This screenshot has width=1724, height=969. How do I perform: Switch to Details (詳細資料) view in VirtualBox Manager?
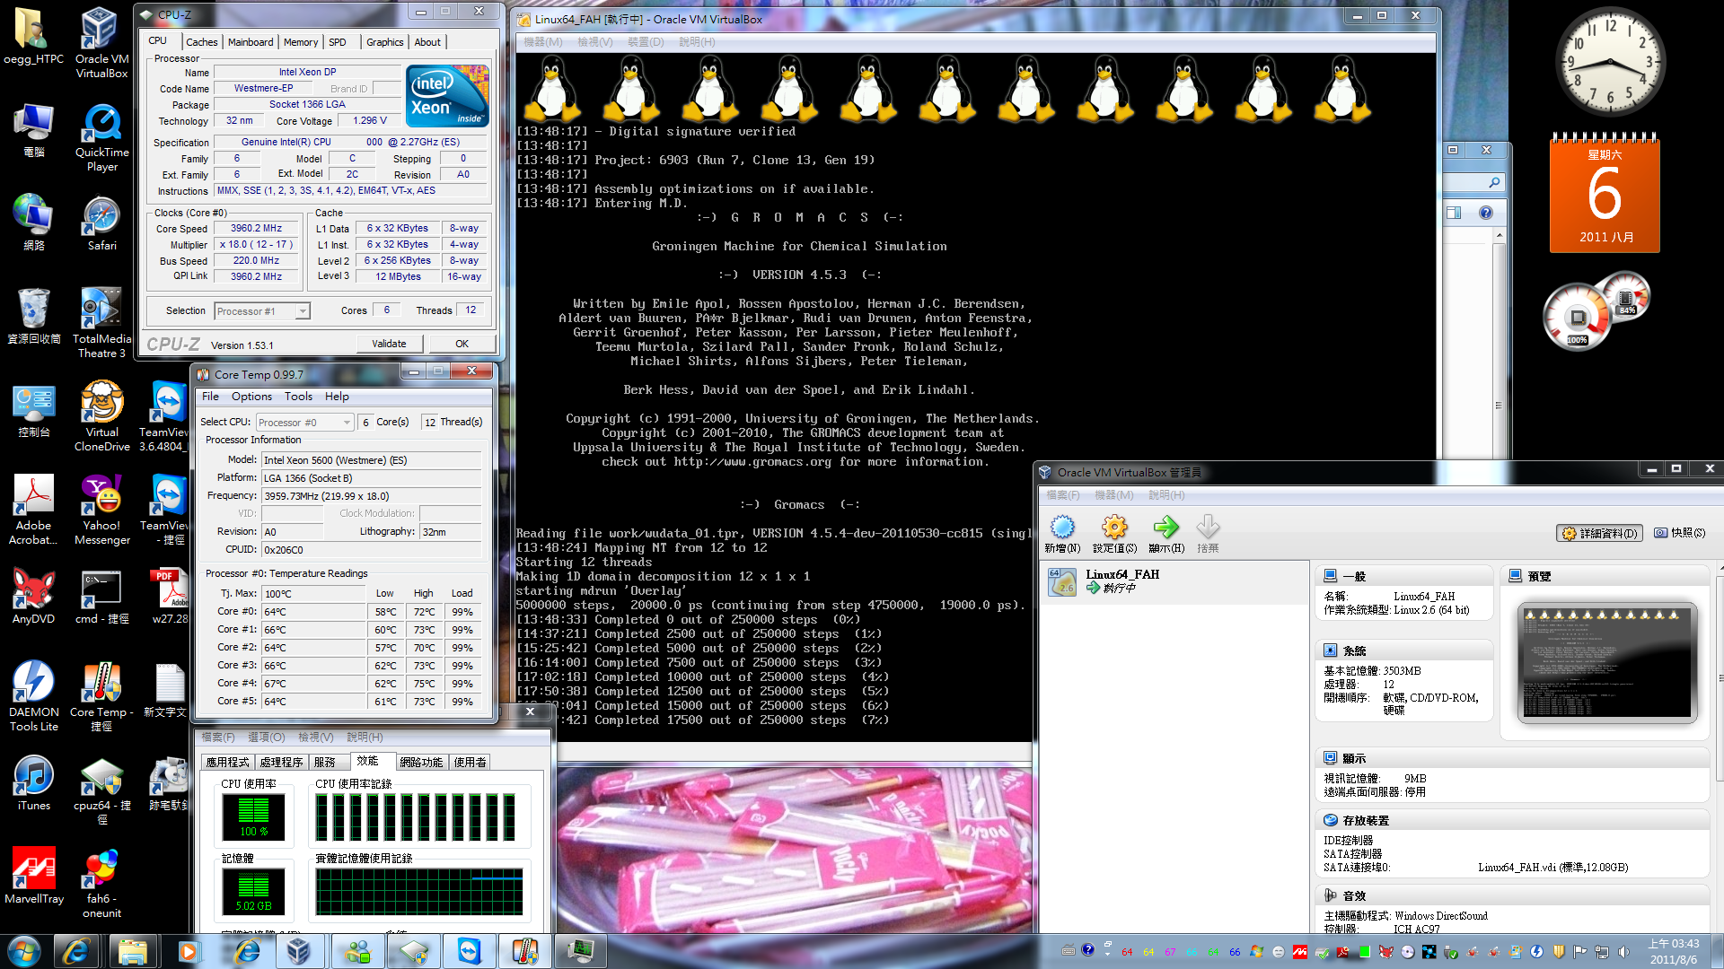1599,533
